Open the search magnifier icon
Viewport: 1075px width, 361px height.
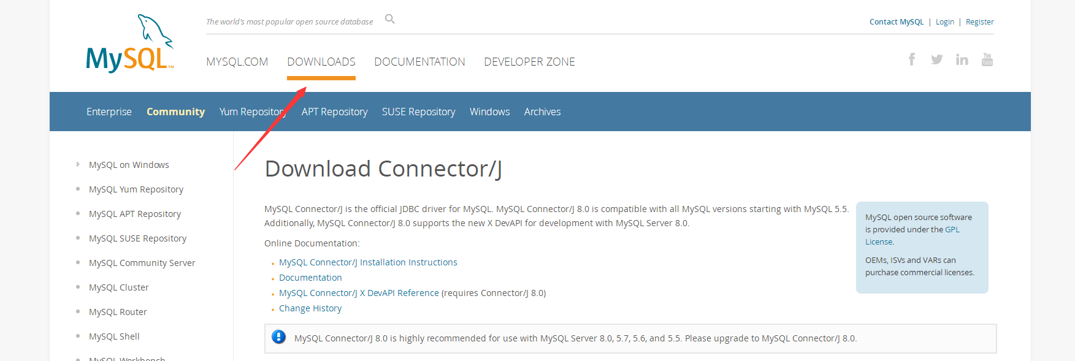click(x=389, y=19)
